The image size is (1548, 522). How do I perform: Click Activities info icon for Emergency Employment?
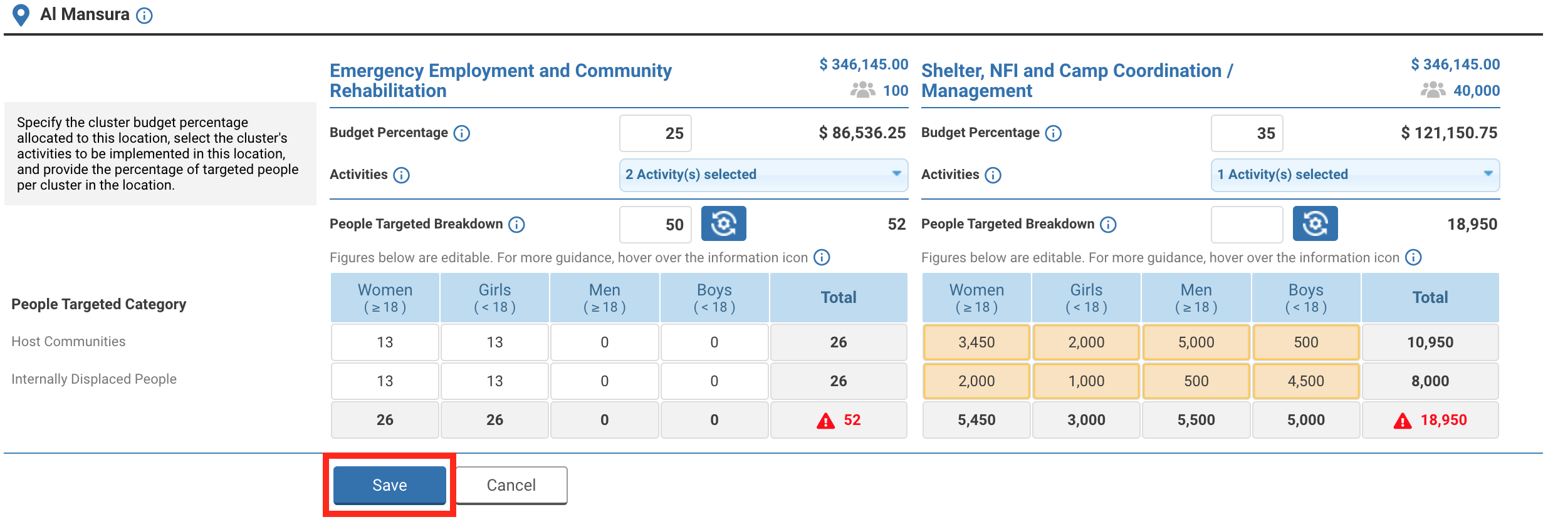[x=402, y=175]
